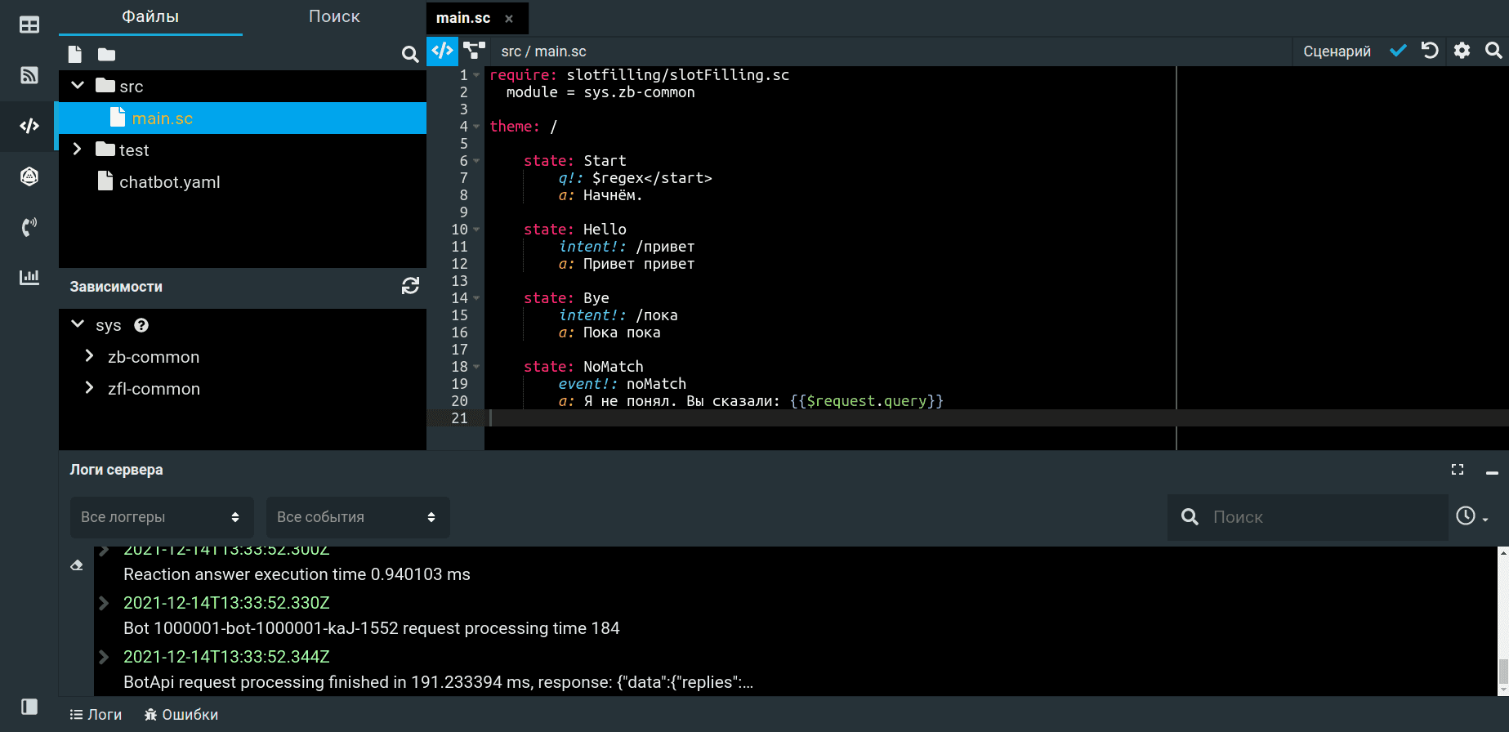Open the analytics chart icon in sidebar
Image resolution: width=1509 pixels, height=732 pixels.
tap(29, 277)
